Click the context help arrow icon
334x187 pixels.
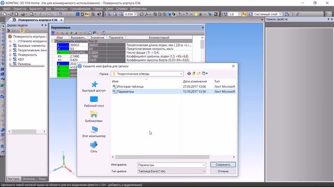[99, 14]
